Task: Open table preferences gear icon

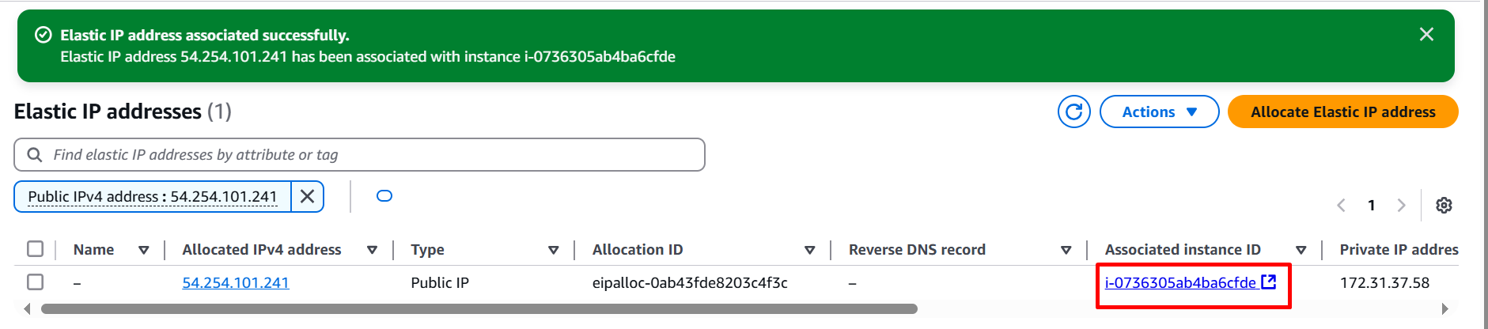Action: tap(1444, 206)
